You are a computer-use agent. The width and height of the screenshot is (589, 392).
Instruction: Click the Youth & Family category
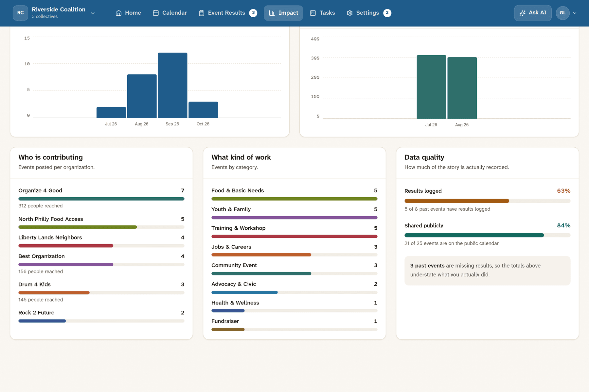[x=231, y=209]
